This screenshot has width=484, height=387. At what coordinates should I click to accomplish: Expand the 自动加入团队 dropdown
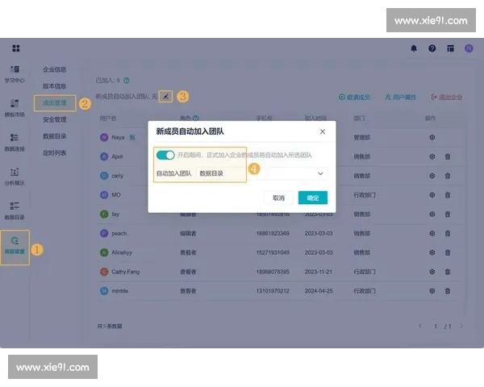click(x=261, y=173)
